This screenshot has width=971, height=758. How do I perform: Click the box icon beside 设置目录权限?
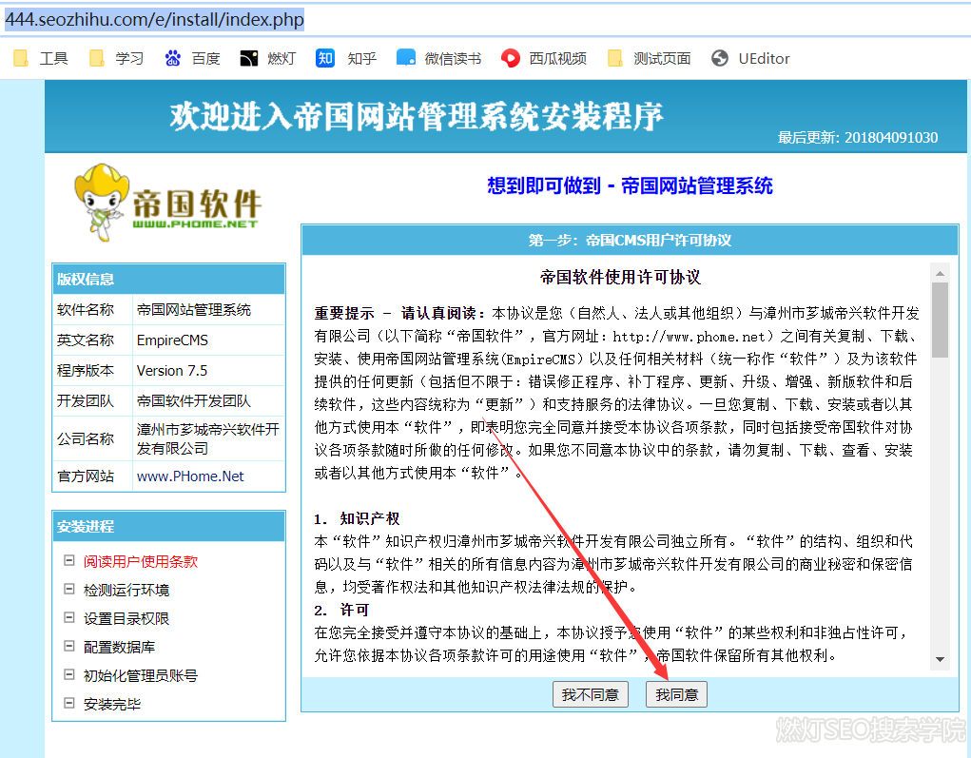(69, 617)
